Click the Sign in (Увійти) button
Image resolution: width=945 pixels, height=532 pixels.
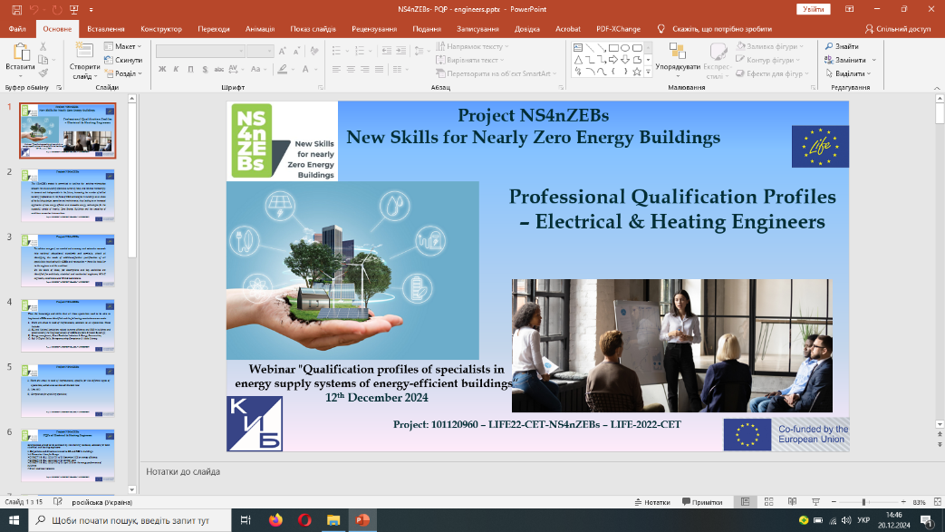(x=813, y=9)
